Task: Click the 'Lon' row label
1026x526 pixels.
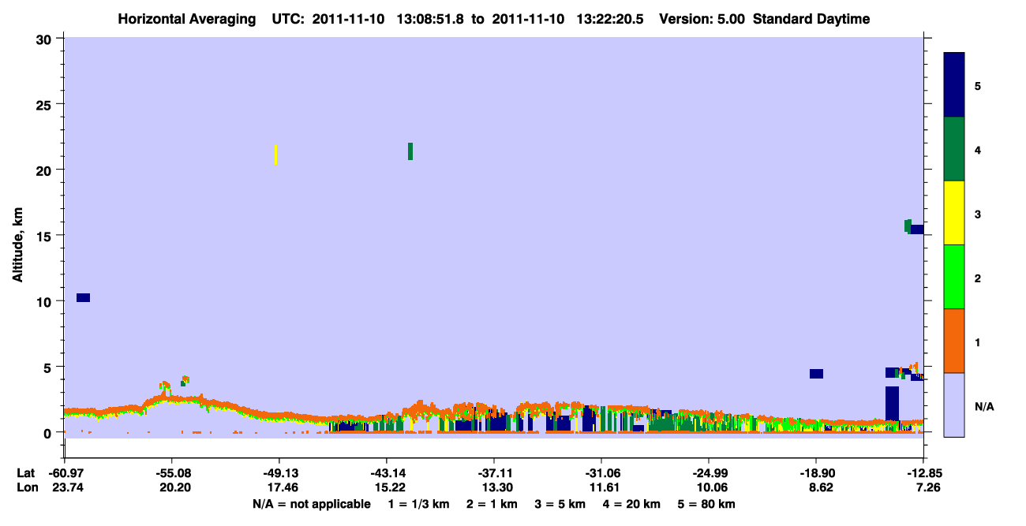Action: pyautogui.click(x=27, y=487)
